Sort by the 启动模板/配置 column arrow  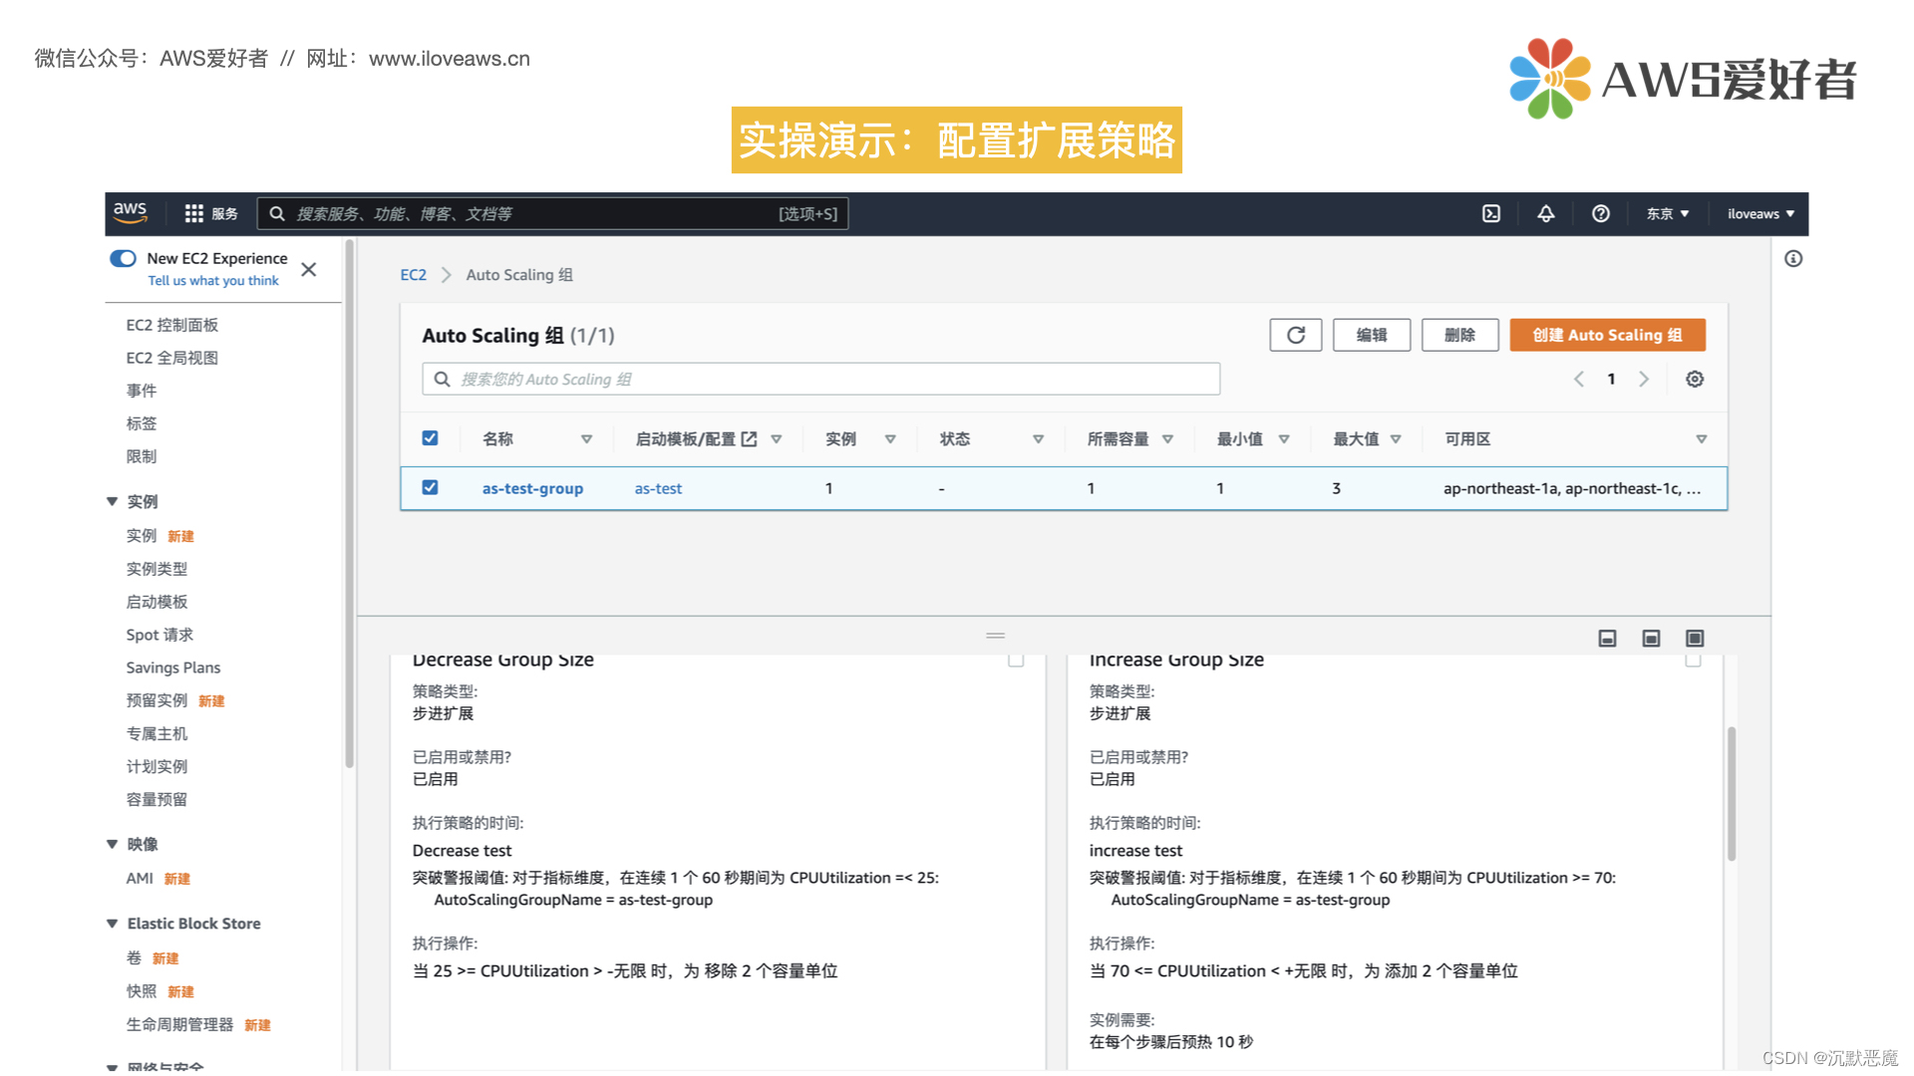[x=777, y=439]
